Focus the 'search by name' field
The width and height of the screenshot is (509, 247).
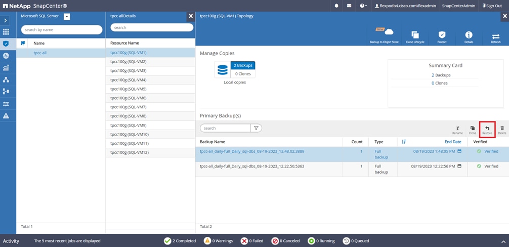tap(62, 29)
